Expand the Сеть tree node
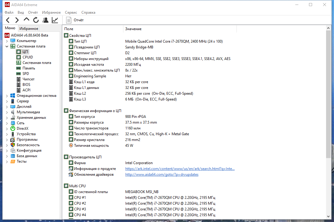This screenshot has width=334, height=222. coord(7,123)
